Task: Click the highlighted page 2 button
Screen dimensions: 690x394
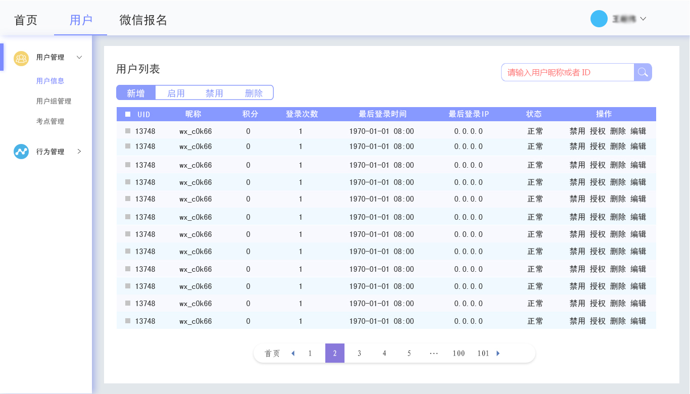Action: [335, 354]
